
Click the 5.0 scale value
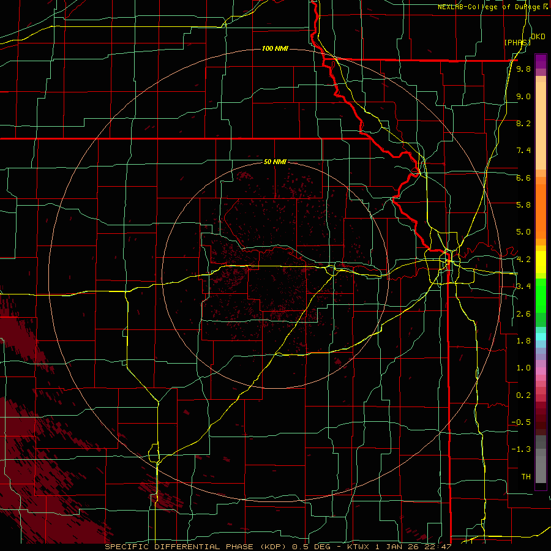[x=523, y=232]
